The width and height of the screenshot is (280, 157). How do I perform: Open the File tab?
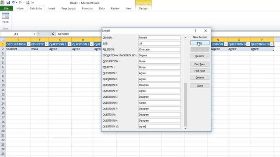[6, 8]
